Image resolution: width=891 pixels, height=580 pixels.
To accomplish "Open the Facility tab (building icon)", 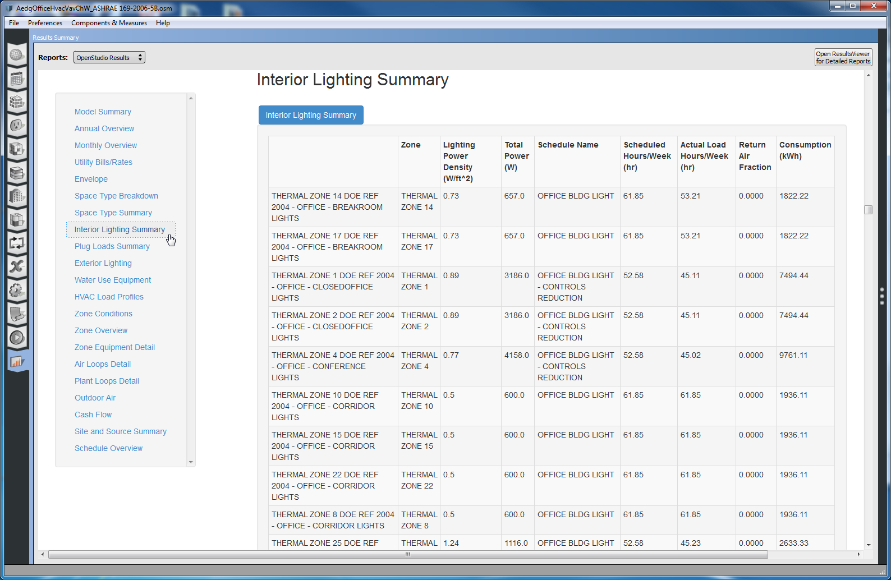I will (17, 196).
